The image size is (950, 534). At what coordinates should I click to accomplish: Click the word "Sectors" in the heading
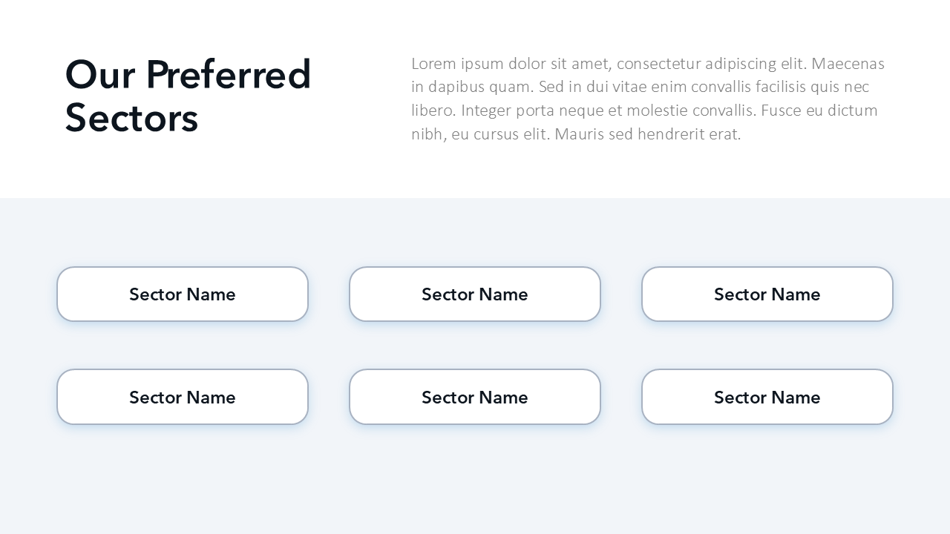pyautogui.click(x=131, y=119)
